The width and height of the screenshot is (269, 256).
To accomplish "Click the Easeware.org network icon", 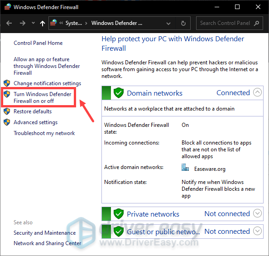I will tap(185, 167).
